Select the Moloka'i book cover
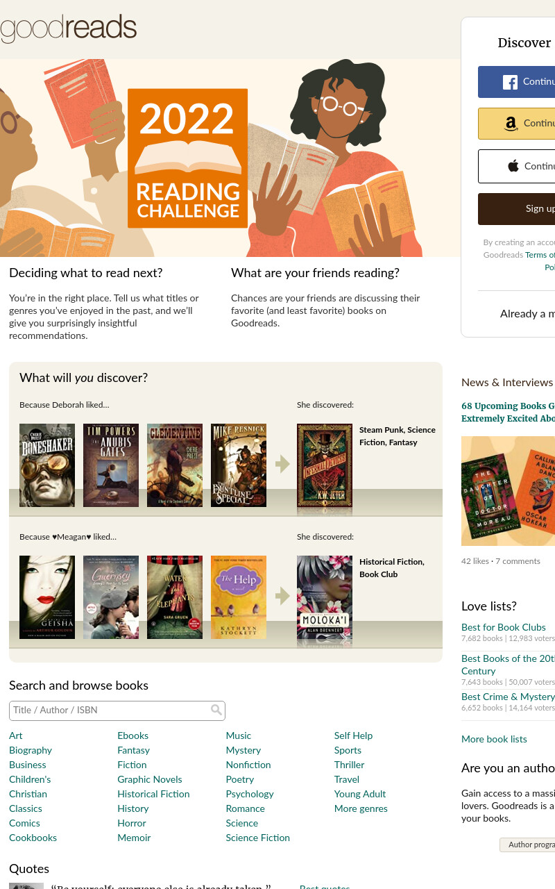Viewport: 555px width, 889px height. point(325,597)
